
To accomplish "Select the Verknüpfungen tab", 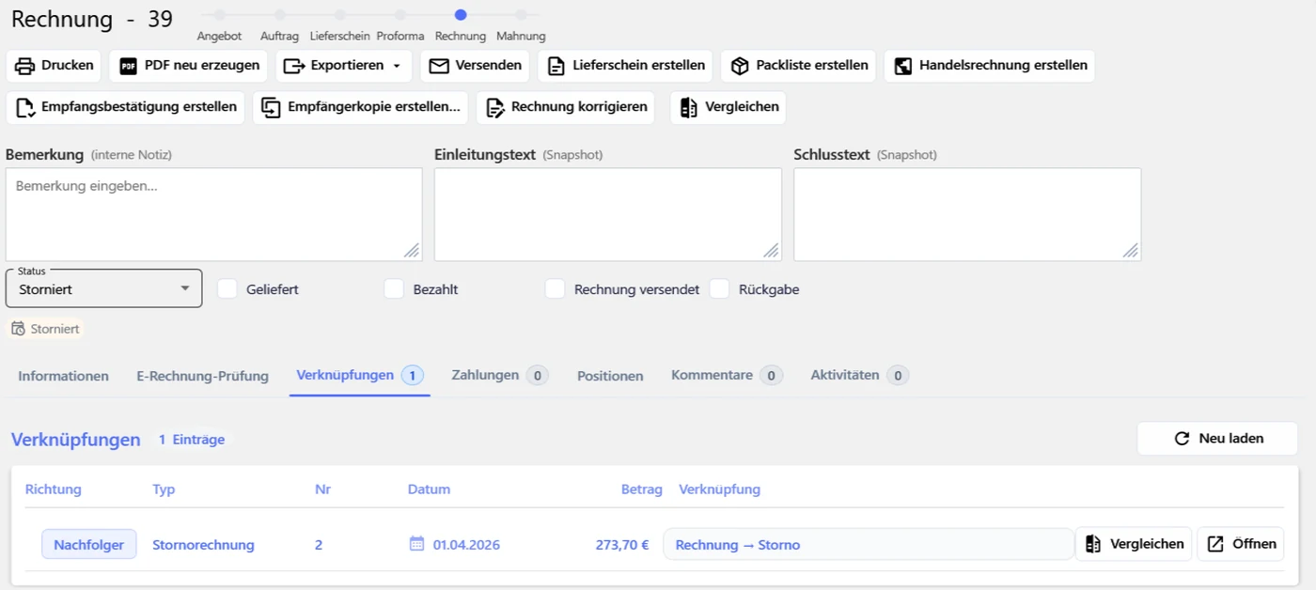I will (360, 376).
